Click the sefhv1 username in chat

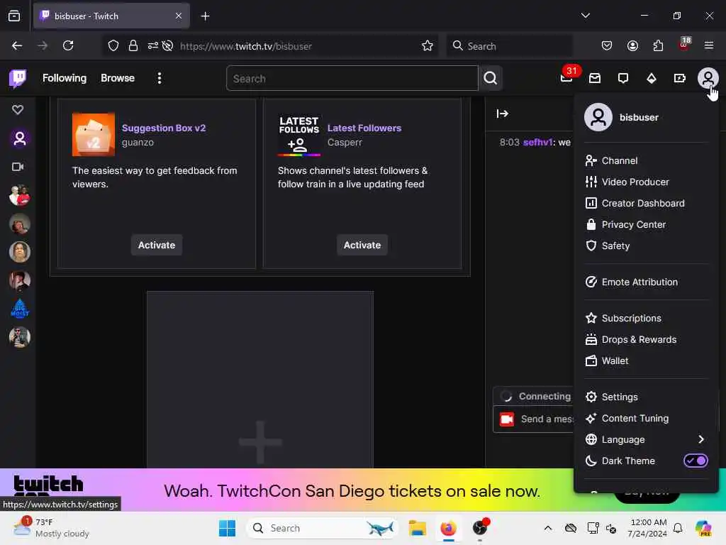[537, 142]
